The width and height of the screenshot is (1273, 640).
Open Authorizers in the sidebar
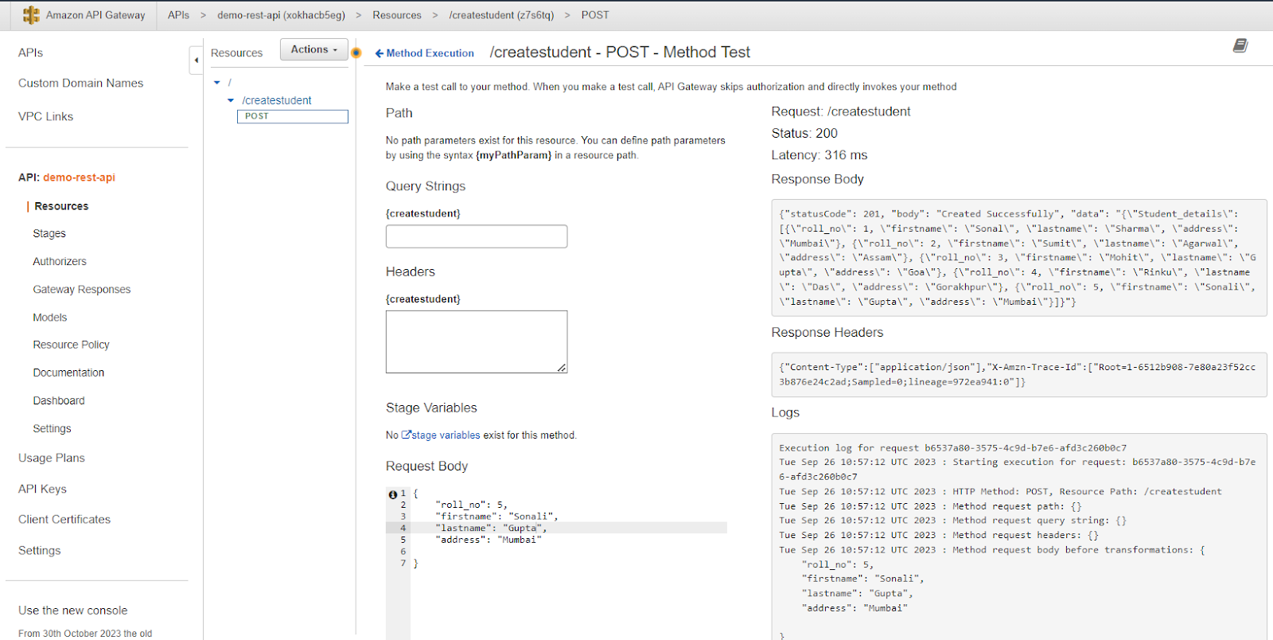(x=60, y=261)
